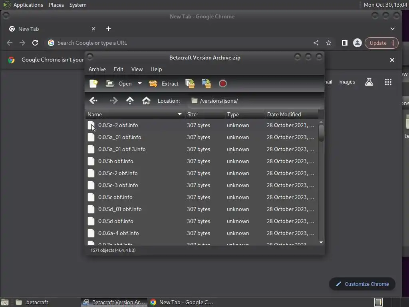Open the Archive menu
The height and width of the screenshot is (307, 409).
pos(97,69)
